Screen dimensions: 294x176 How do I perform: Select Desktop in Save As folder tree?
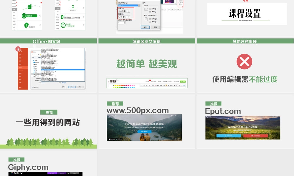(37, 62)
